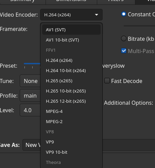Viewport: 155px width, 168px height.
Task: Pick H.264 (x264) in the list
Action: (71, 61)
